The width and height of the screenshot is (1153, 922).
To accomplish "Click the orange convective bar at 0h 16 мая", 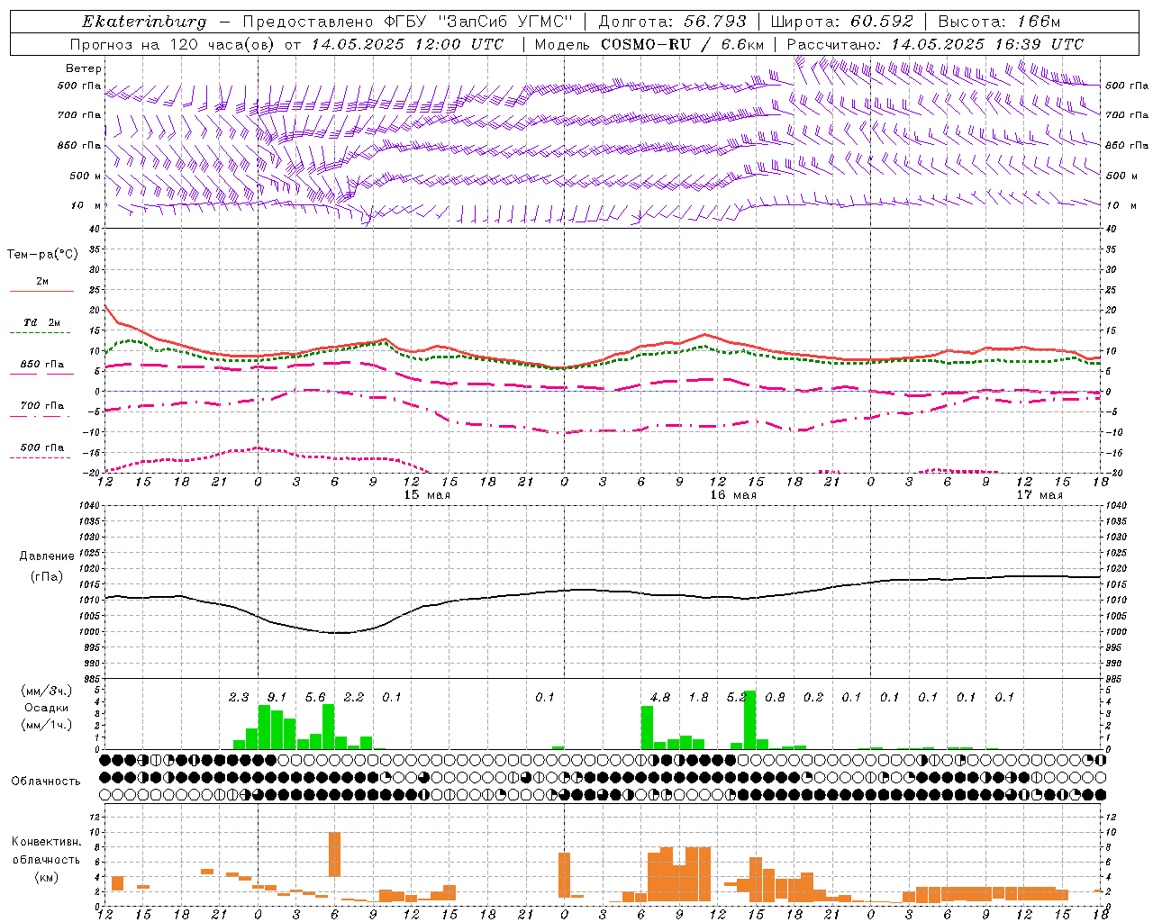I will [x=565, y=875].
